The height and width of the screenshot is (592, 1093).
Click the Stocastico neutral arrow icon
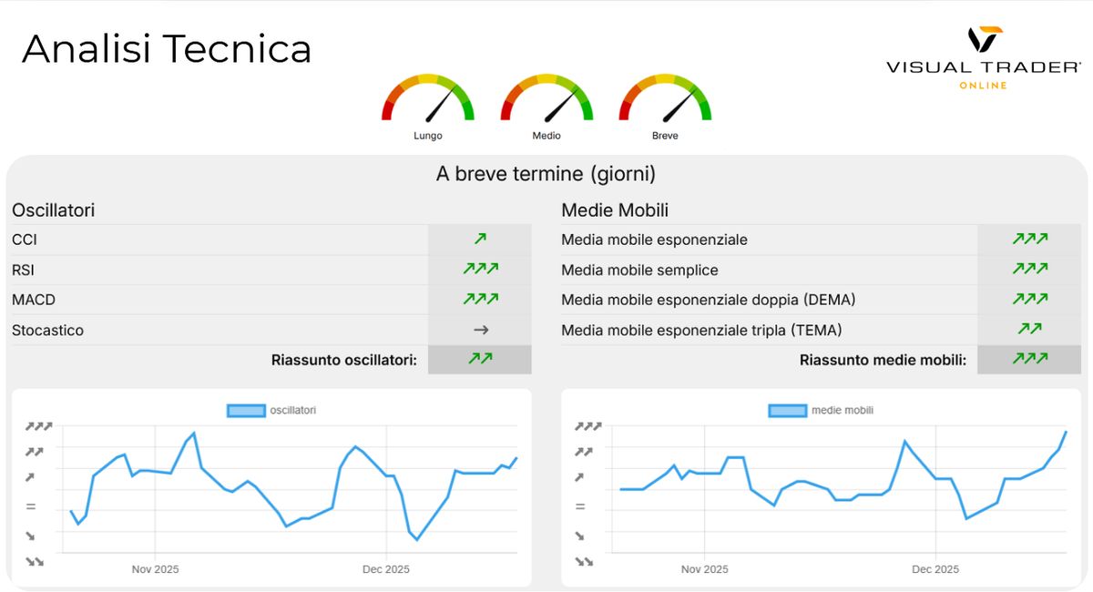[480, 330]
